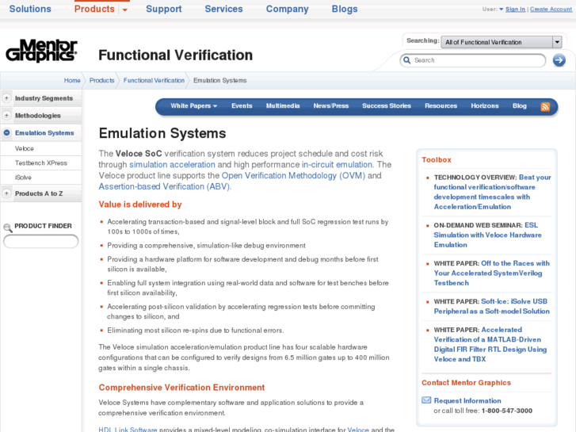Click the Create Account link
Image resolution: width=576 pixels, height=432 pixels.
pyautogui.click(x=551, y=10)
